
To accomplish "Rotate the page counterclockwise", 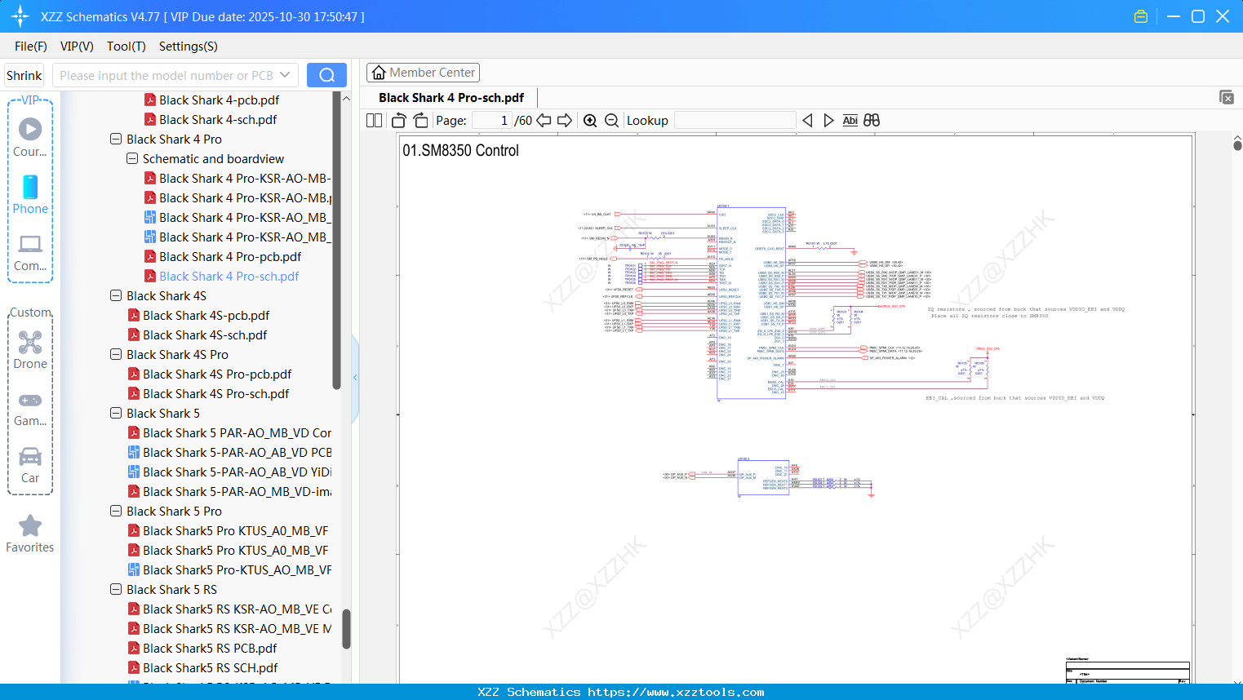I will tap(399, 121).
